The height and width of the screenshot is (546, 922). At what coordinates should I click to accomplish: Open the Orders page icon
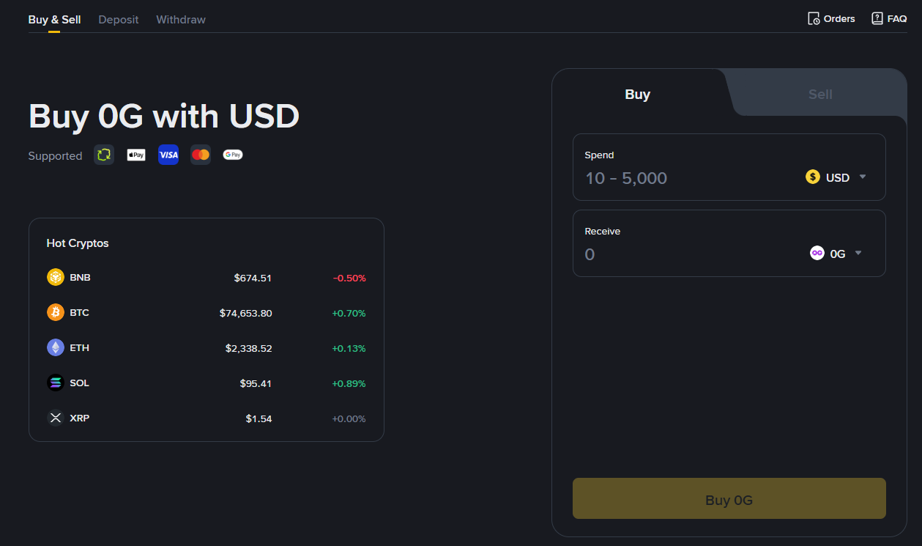(815, 18)
